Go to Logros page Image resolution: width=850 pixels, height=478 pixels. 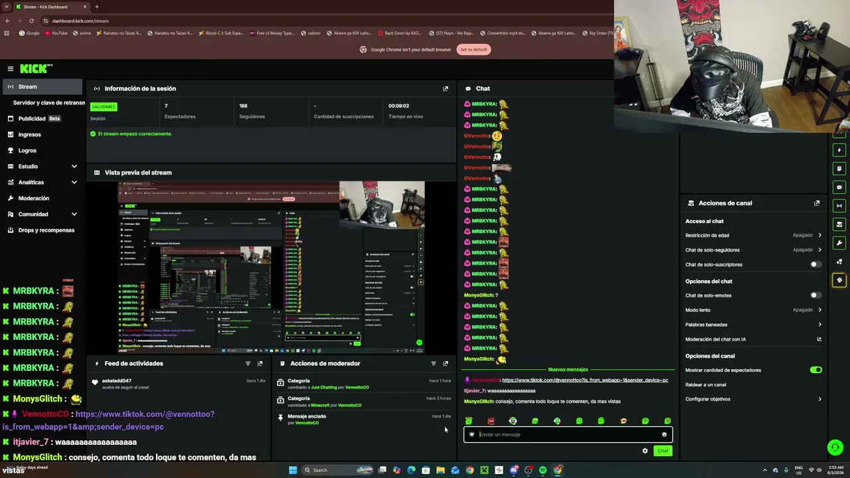click(x=42, y=150)
